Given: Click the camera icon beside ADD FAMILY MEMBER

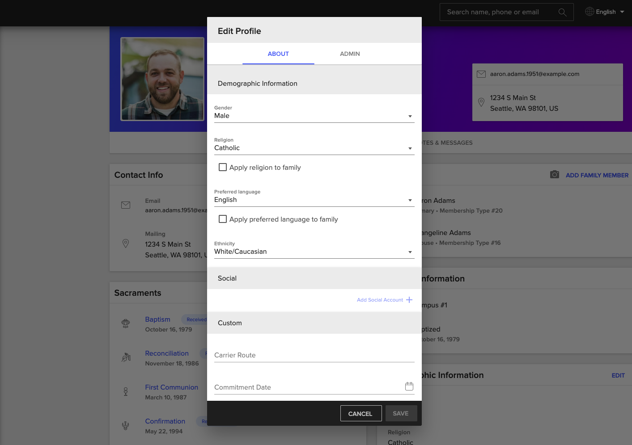Looking at the screenshot, I should [x=554, y=174].
